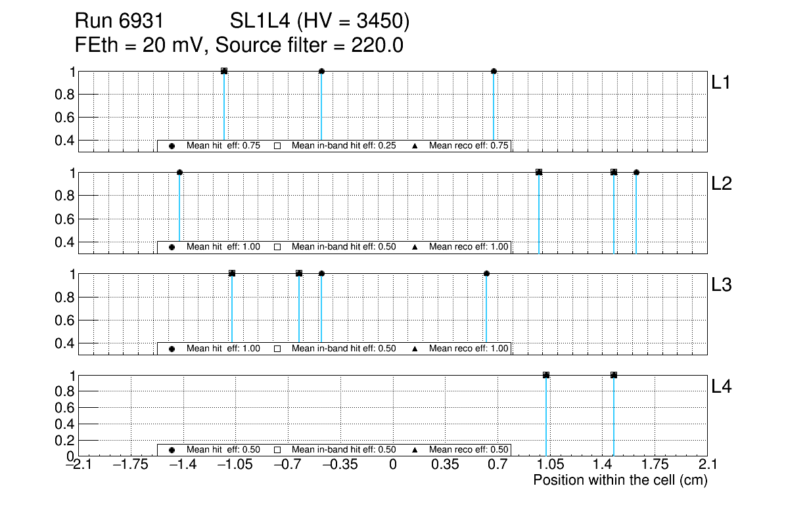786x507 pixels.
Task: Click the triangle marker in L2 legend
Action: point(415,248)
